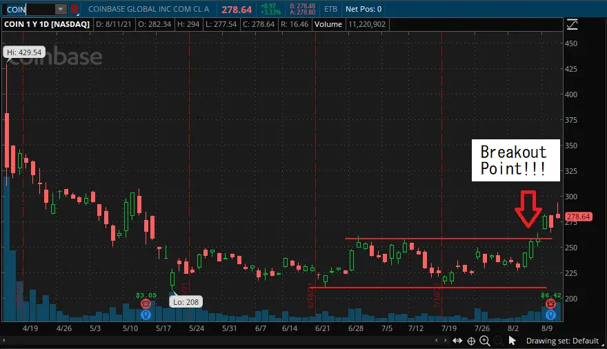Click the R: 16.46 range value
607x349 pixels.
295,24
